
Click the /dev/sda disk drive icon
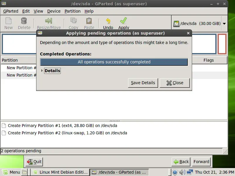pos(176,24)
